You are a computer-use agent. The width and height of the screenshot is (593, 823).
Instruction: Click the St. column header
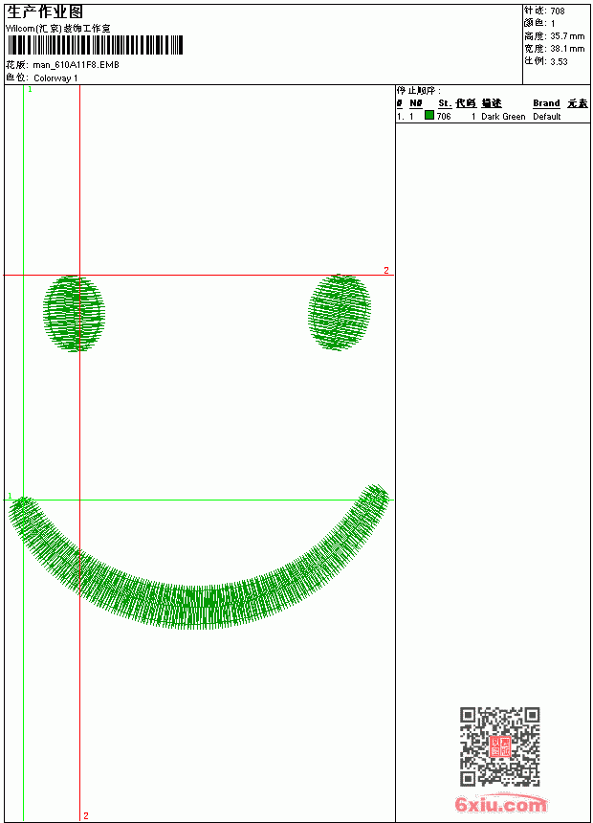445,103
